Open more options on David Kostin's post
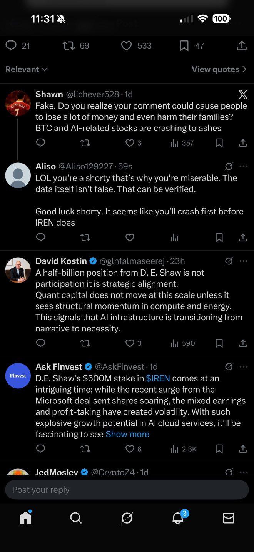This screenshot has width=254, height=552. 244,261
